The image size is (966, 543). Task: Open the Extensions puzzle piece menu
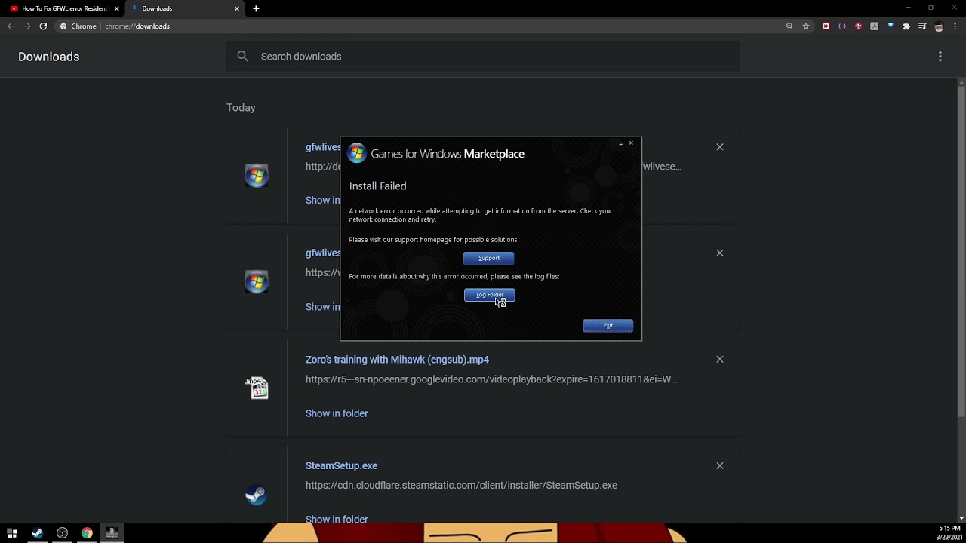click(906, 26)
